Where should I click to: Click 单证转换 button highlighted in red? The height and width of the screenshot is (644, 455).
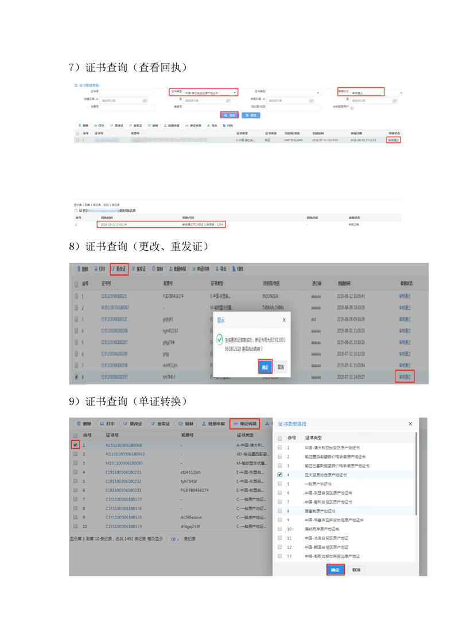(244, 424)
